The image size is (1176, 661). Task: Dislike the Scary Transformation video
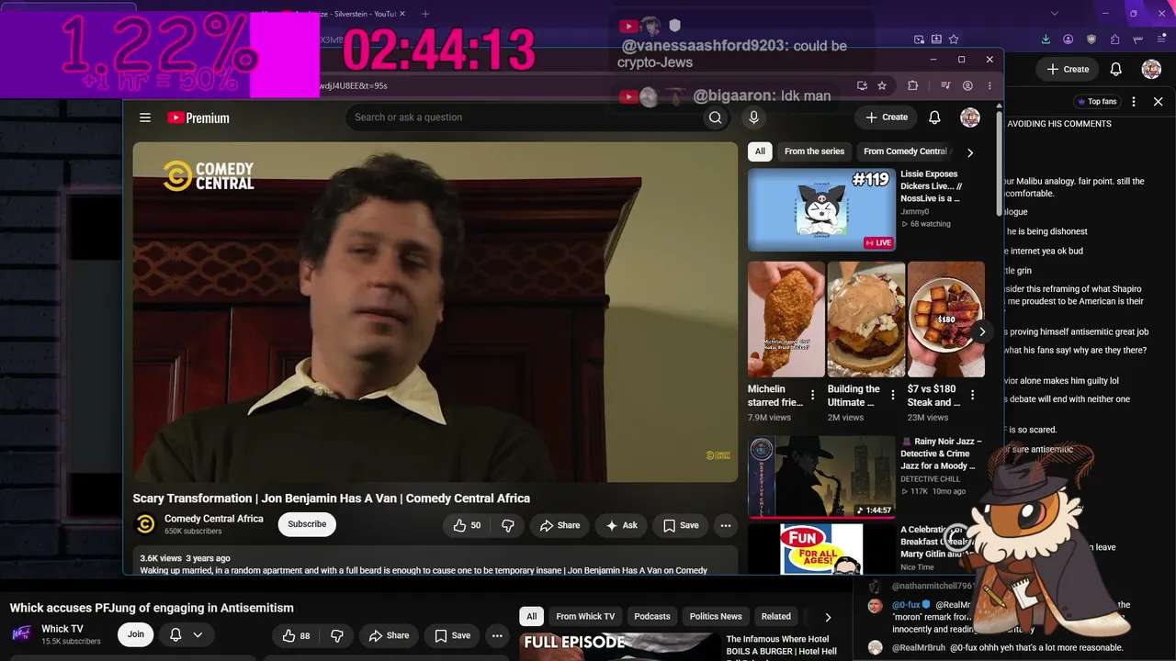coord(507,525)
